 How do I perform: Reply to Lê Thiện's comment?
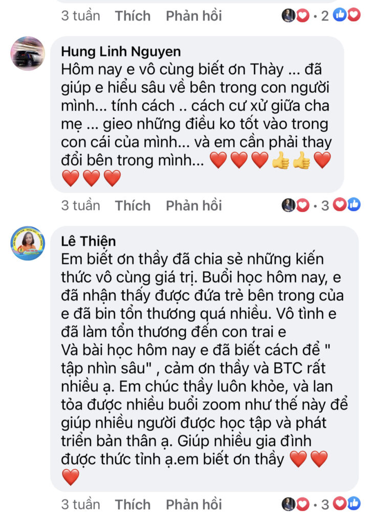(x=194, y=505)
